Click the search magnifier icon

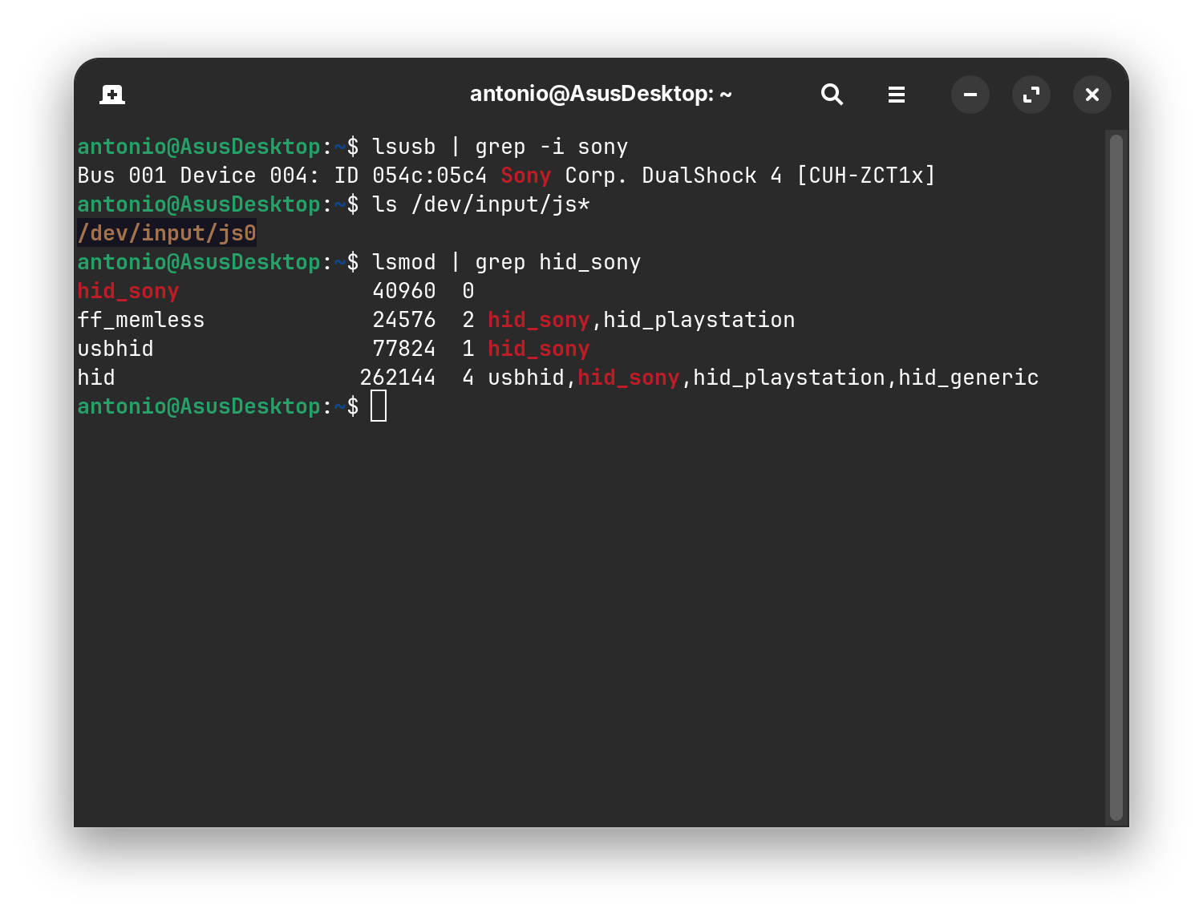tap(832, 95)
